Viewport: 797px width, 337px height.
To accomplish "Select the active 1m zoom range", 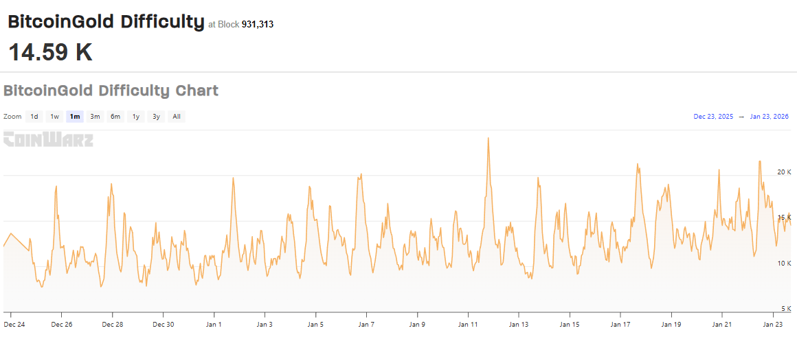I will click(x=75, y=117).
